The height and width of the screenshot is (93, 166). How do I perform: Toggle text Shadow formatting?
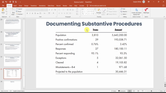[35, 13]
